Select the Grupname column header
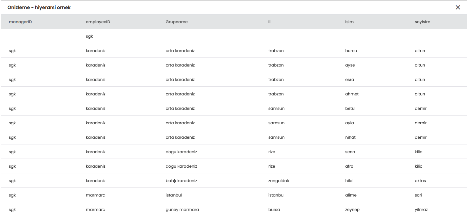 pyautogui.click(x=176, y=22)
